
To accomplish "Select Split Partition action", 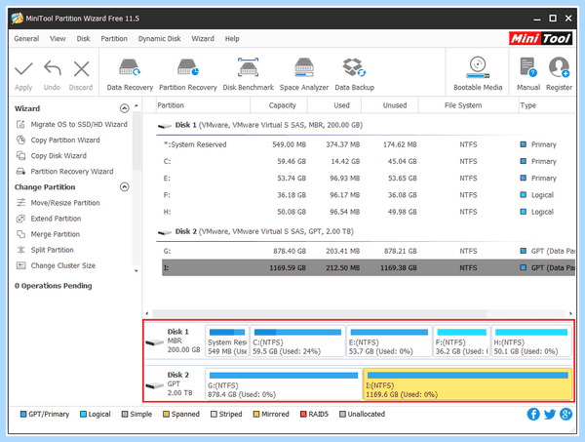I will point(45,250).
